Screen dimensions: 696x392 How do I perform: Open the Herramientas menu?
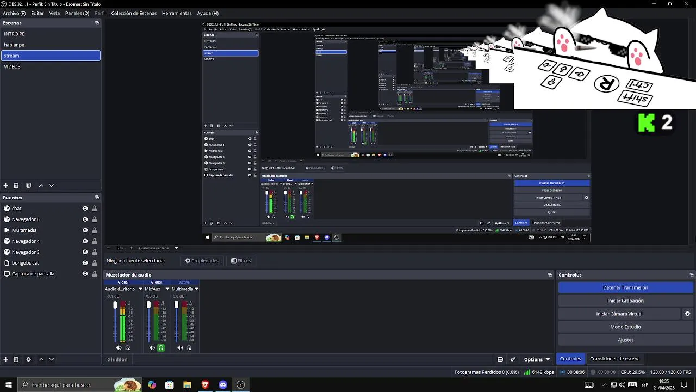click(x=177, y=13)
